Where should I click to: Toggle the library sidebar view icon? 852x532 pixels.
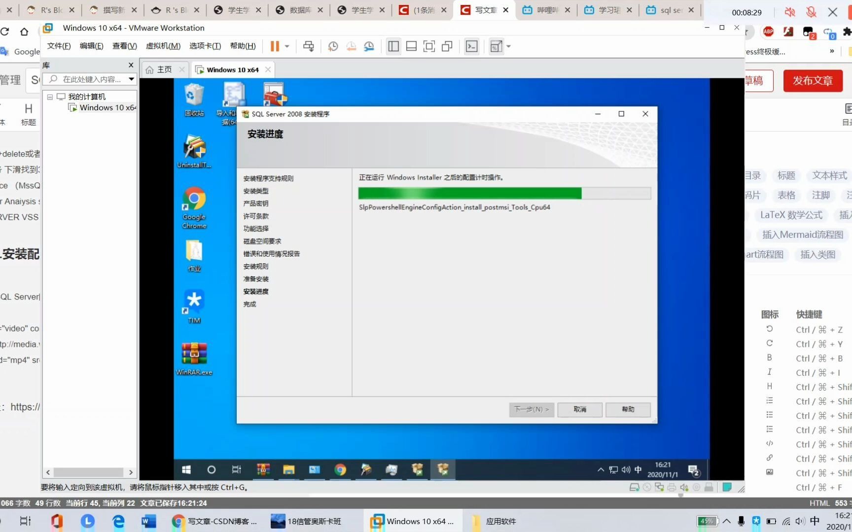[393, 46]
